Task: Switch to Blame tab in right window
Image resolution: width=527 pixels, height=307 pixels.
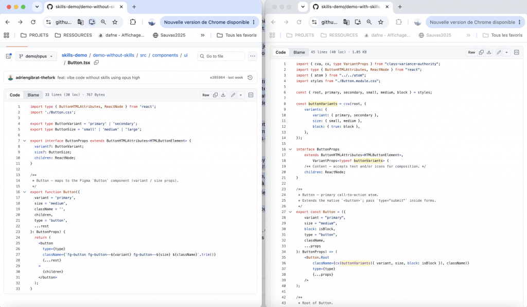Action: [299, 52]
